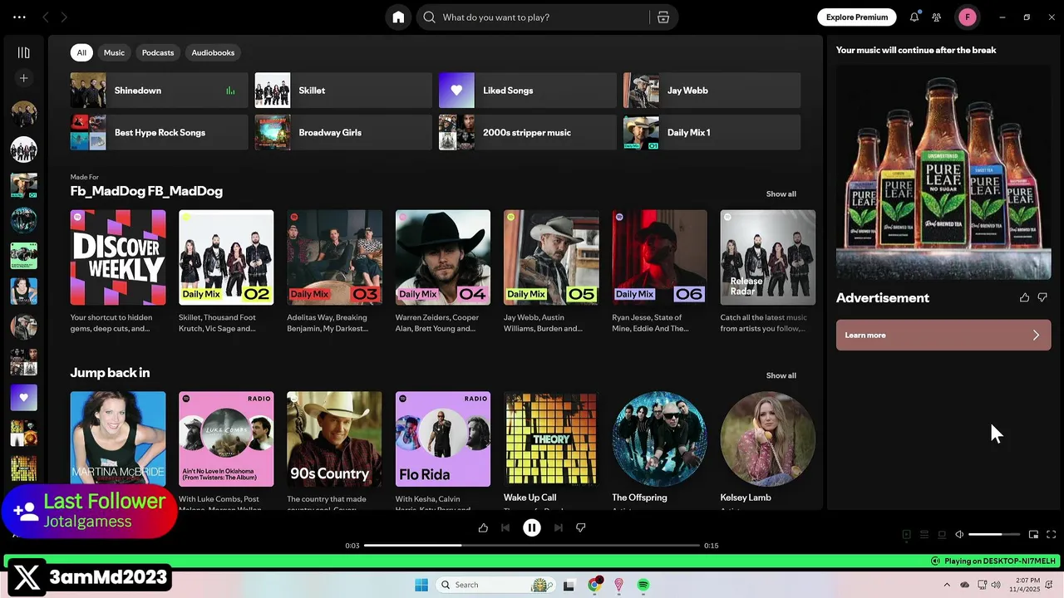The image size is (1064, 598).
Task: Open the Shinedown shortcut tile
Action: pos(159,91)
